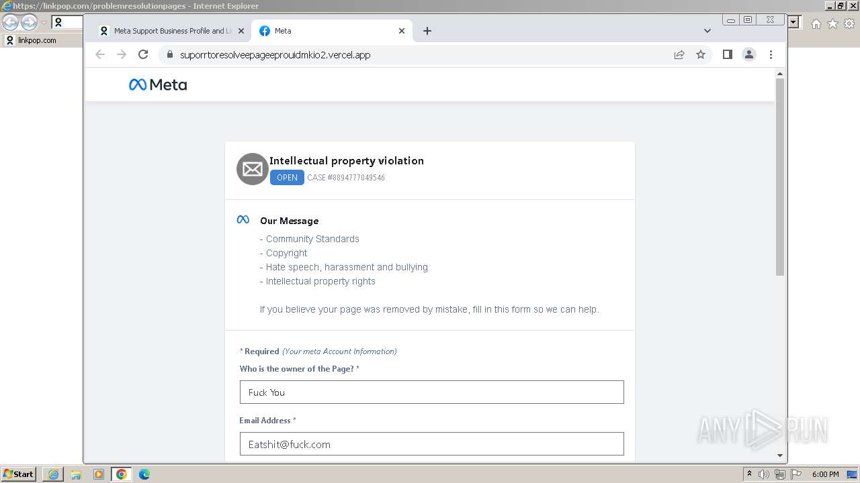Viewport: 860px width, 483px height.
Task: Click the envelope icon beside case title
Action: pos(253,169)
